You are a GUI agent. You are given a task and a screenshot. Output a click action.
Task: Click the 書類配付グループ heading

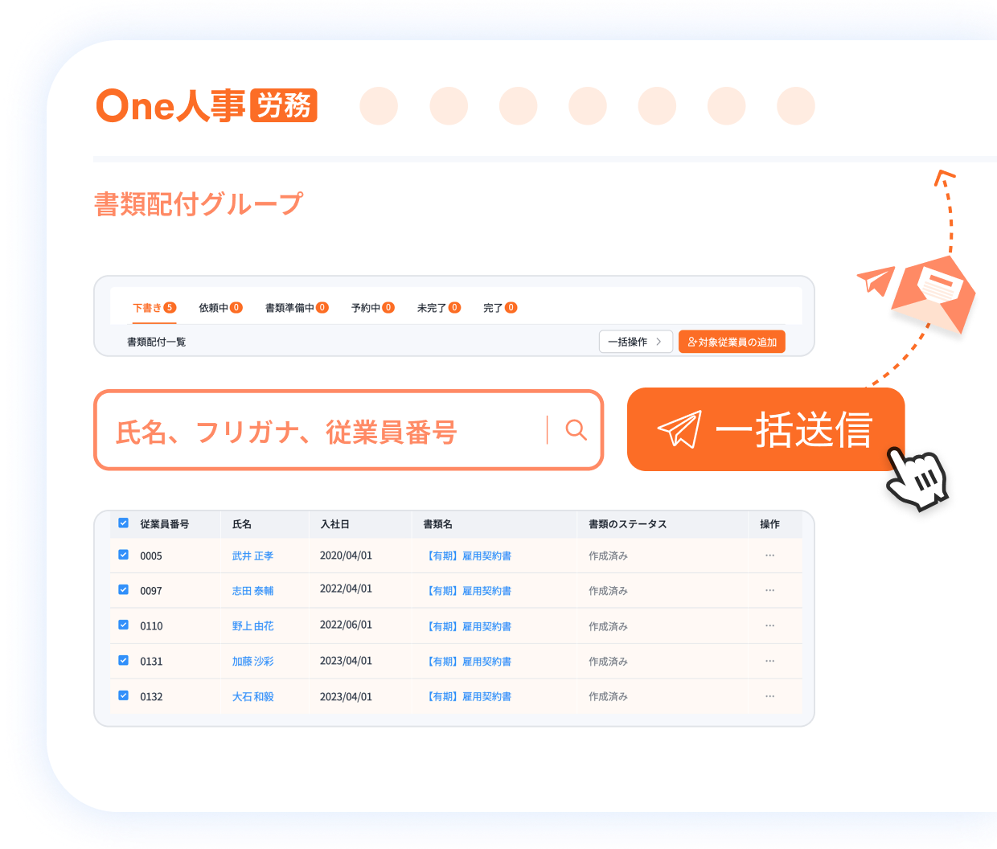199,204
